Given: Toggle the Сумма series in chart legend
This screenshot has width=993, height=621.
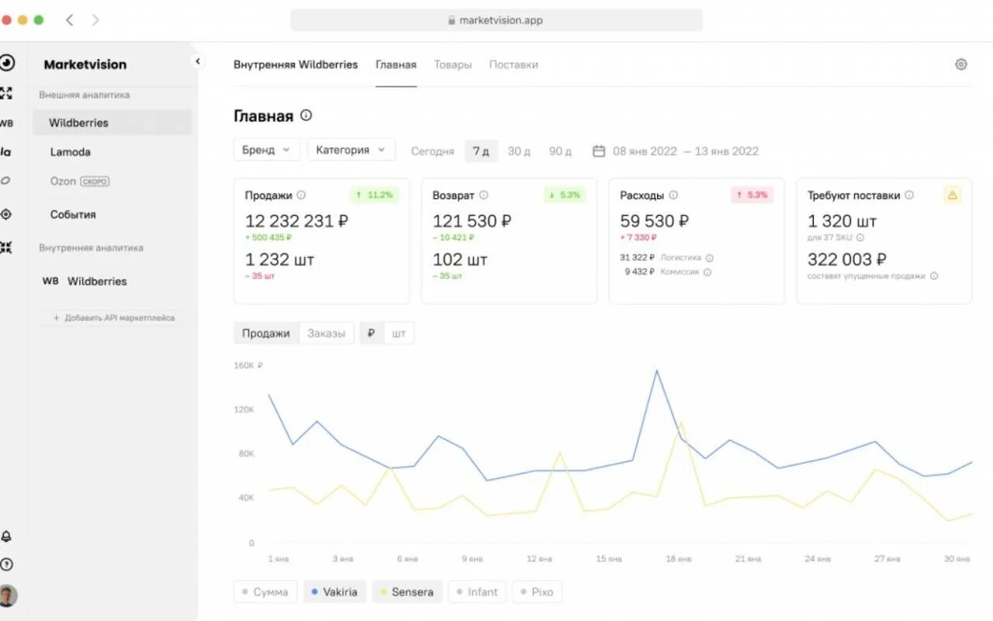Looking at the screenshot, I should coord(265,592).
